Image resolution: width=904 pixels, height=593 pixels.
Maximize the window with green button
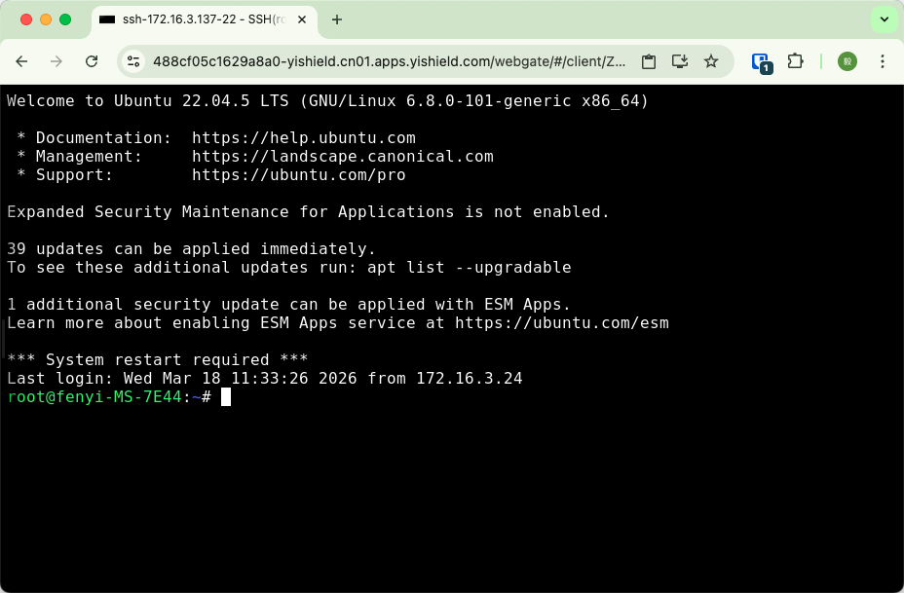[x=65, y=19]
